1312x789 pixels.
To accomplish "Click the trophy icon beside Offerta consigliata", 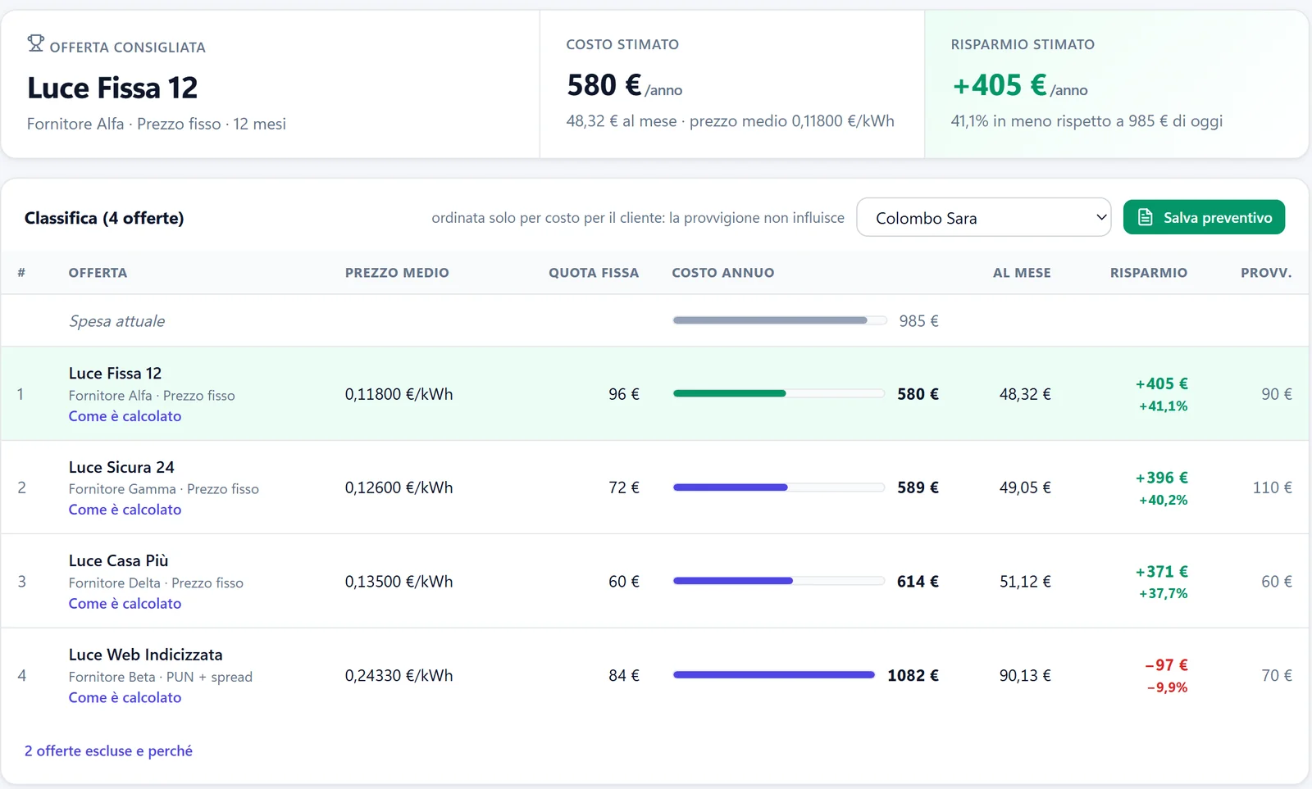I will tap(35, 43).
